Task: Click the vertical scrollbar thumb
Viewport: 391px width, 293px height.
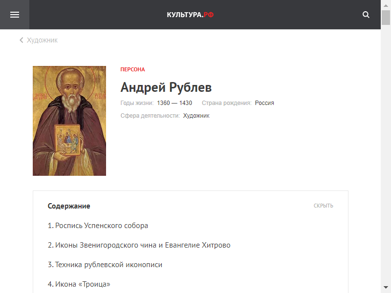Action: pyautogui.click(x=386, y=18)
